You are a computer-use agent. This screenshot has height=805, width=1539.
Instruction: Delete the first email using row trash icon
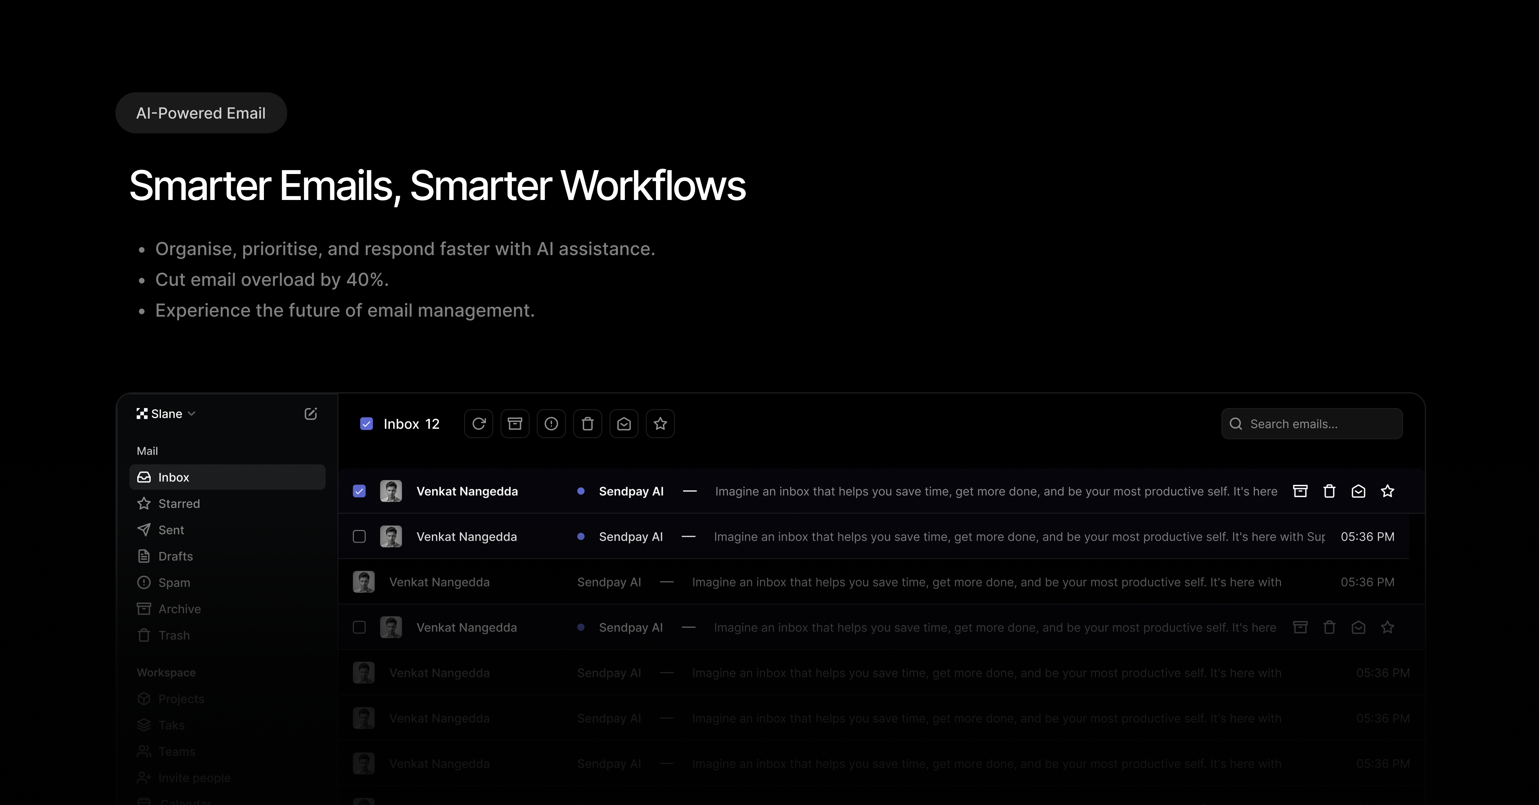1329,492
